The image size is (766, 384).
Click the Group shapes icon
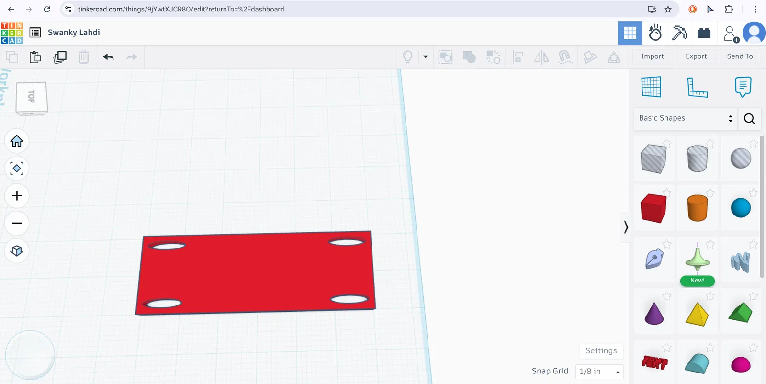pos(445,57)
